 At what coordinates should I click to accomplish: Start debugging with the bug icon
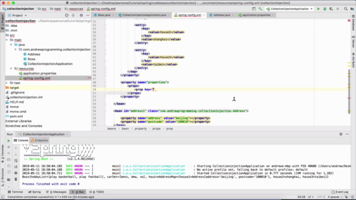[325, 9]
